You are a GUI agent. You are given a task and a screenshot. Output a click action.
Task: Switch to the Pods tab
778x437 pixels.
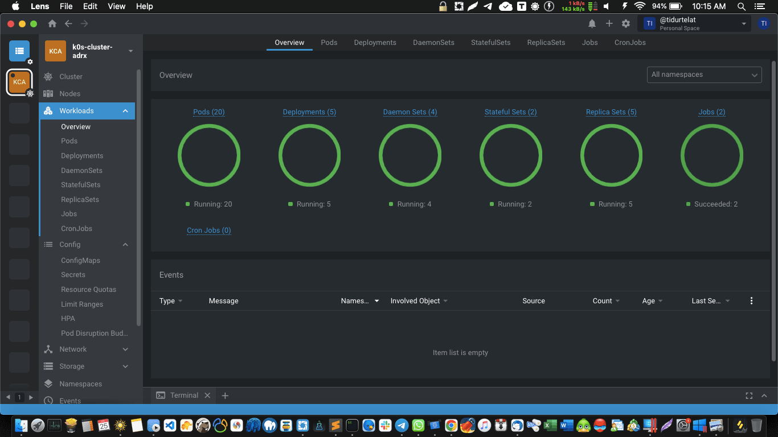pos(329,43)
